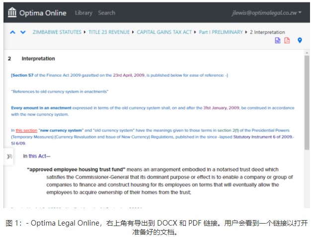This screenshot has width=313, height=237.
Task: Export document to PDF icon
Action: [287, 40]
